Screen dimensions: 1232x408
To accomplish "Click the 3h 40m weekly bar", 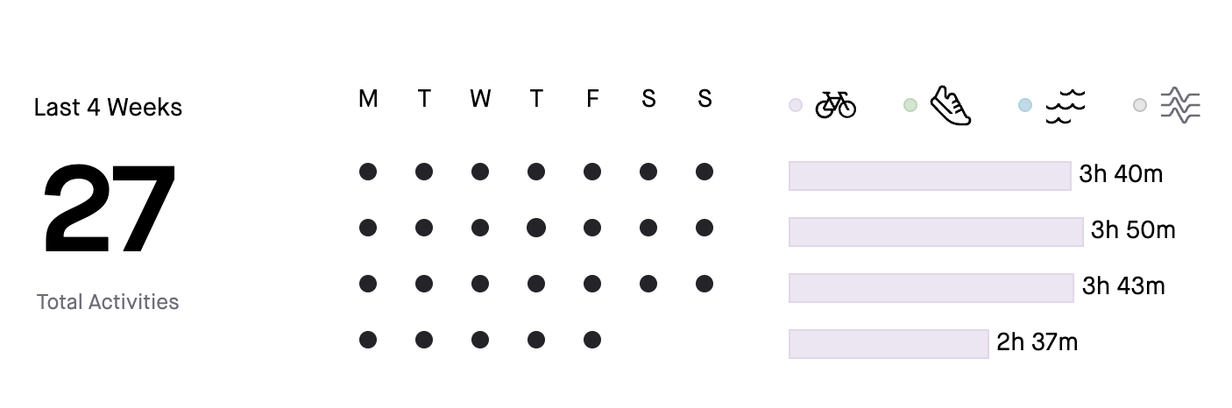I will point(930,175).
